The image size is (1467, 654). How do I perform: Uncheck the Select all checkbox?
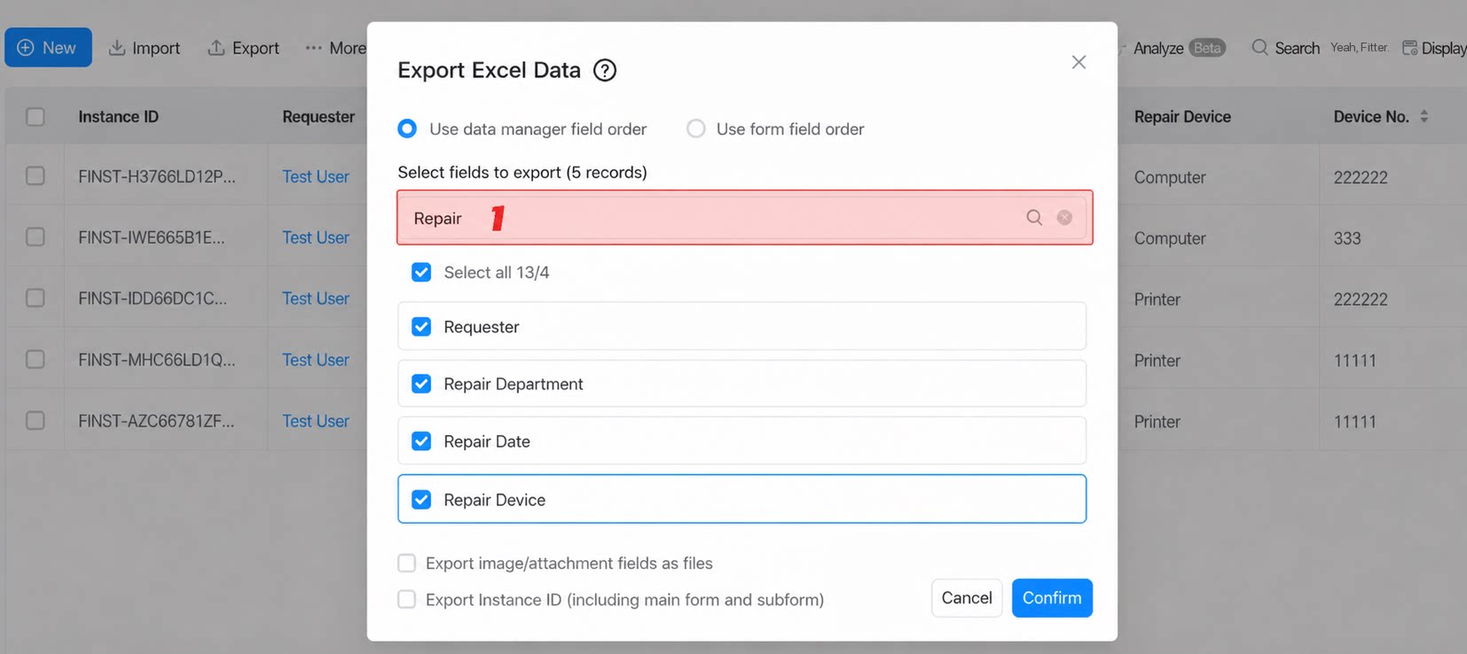(421, 272)
